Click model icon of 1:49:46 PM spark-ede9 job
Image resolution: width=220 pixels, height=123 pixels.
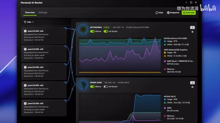coord(25,103)
